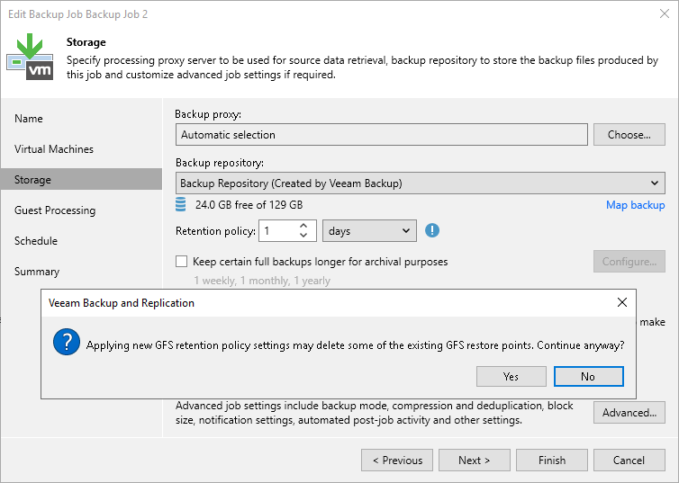Click the Map backup link
This screenshot has height=483, width=679.
click(635, 205)
